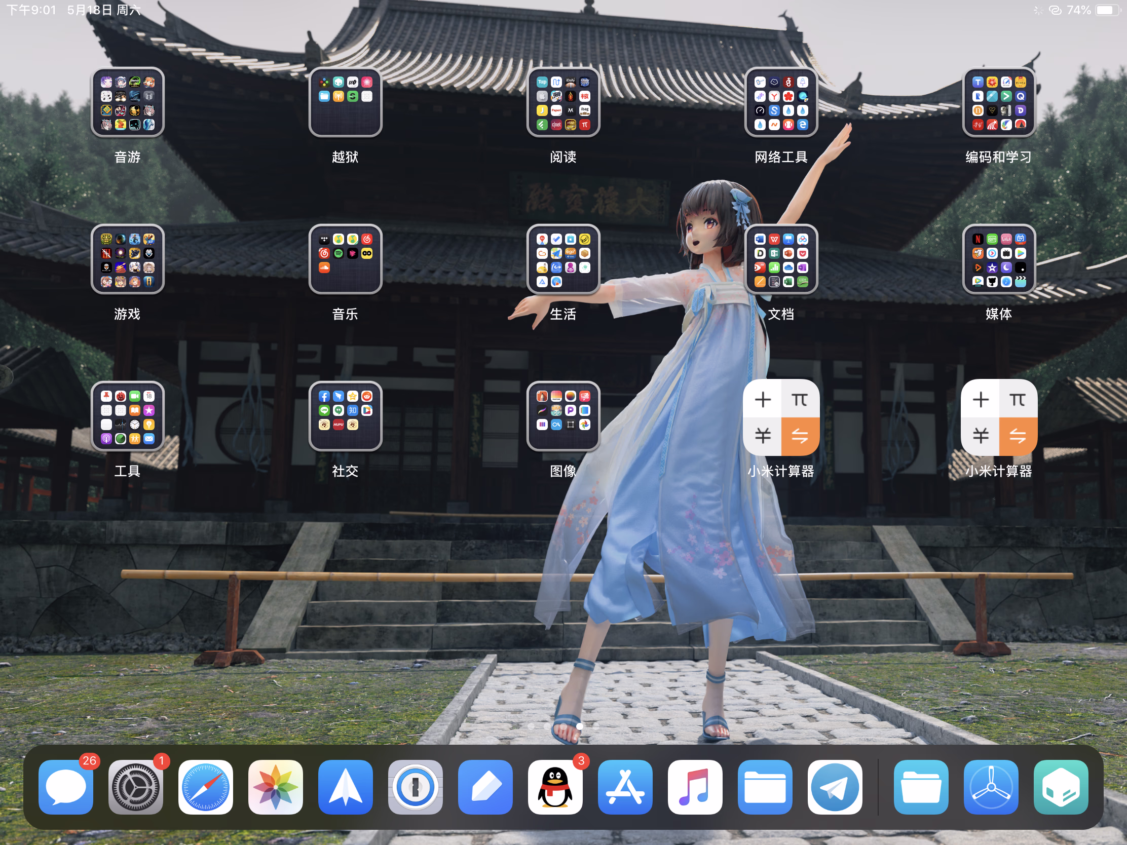Screen dimensions: 1127x845
Task: Open Safari browser in dock
Action: pyautogui.click(x=205, y=787)
